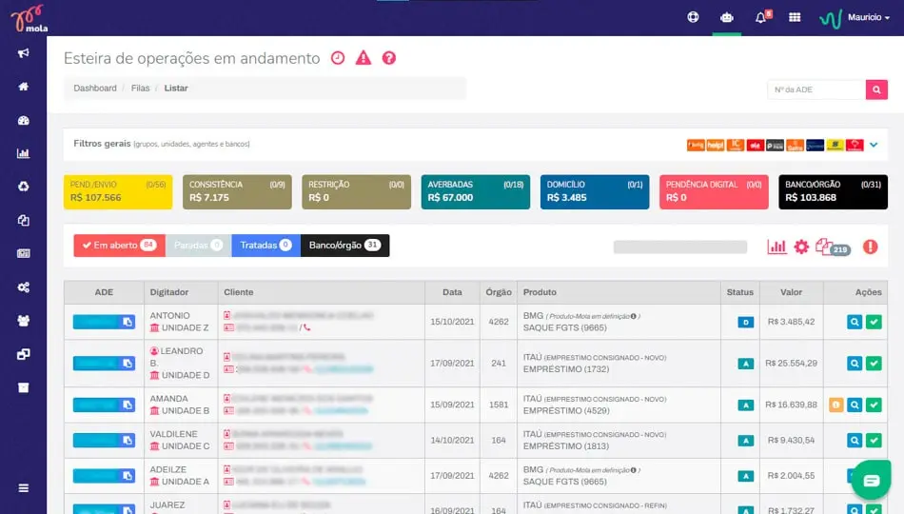Toggle the hamburger menu at sidebar bottom

(x=23, y=488)
